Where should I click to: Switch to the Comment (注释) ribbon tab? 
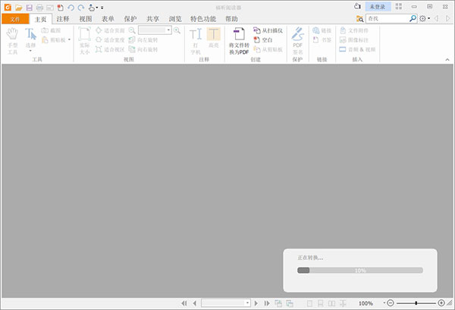(x=63, y=18)
